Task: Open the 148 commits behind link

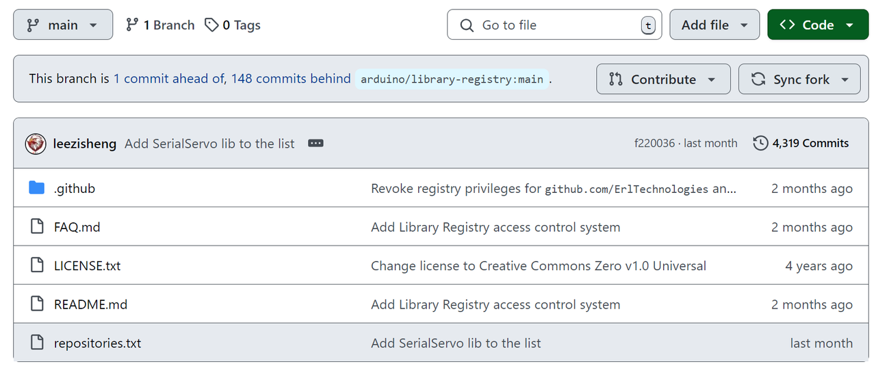Action: click(291, 79)
